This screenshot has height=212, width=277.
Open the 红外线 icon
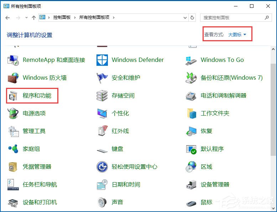pos(102,131)
